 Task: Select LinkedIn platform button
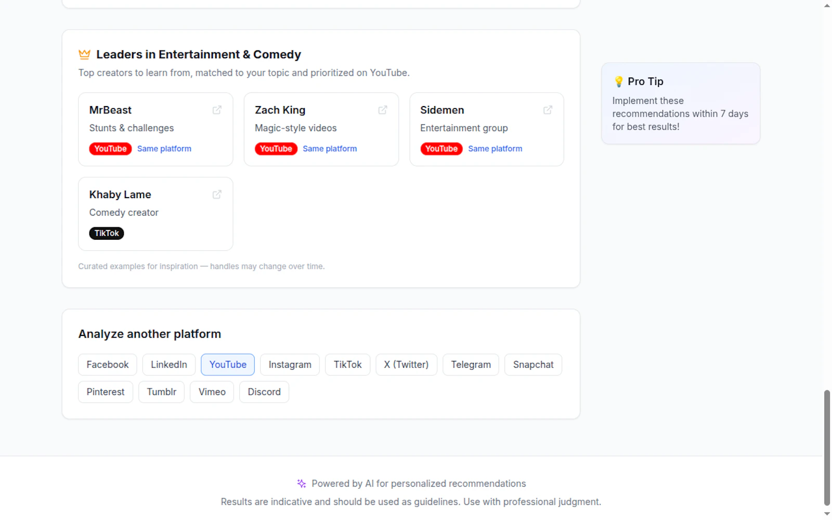coord(169,365)
